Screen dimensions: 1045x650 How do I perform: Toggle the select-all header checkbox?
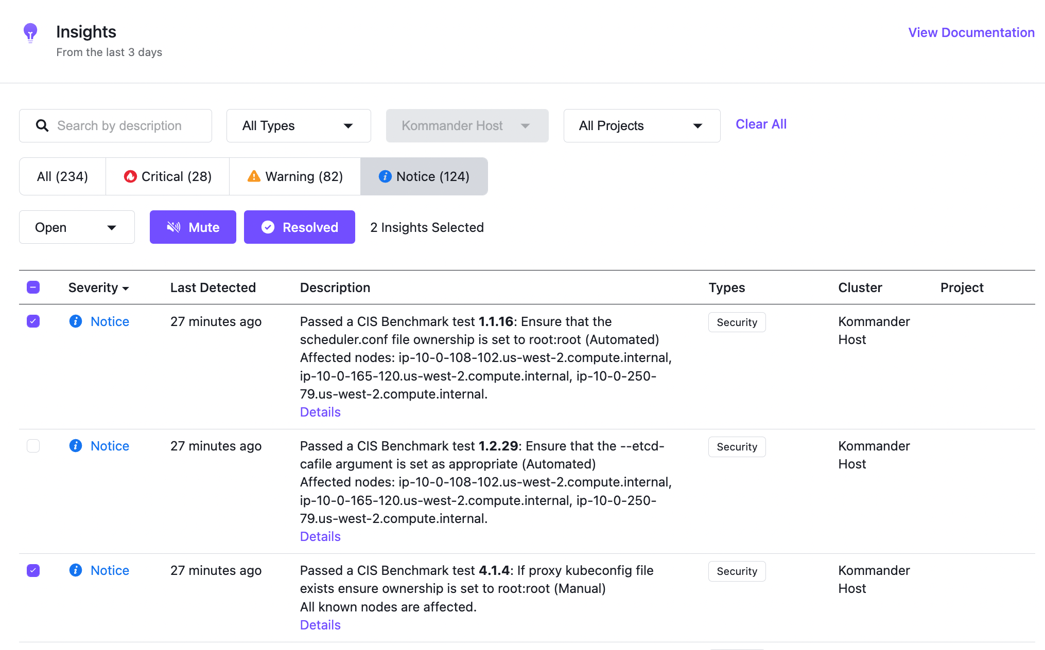(x=33, y=287)
